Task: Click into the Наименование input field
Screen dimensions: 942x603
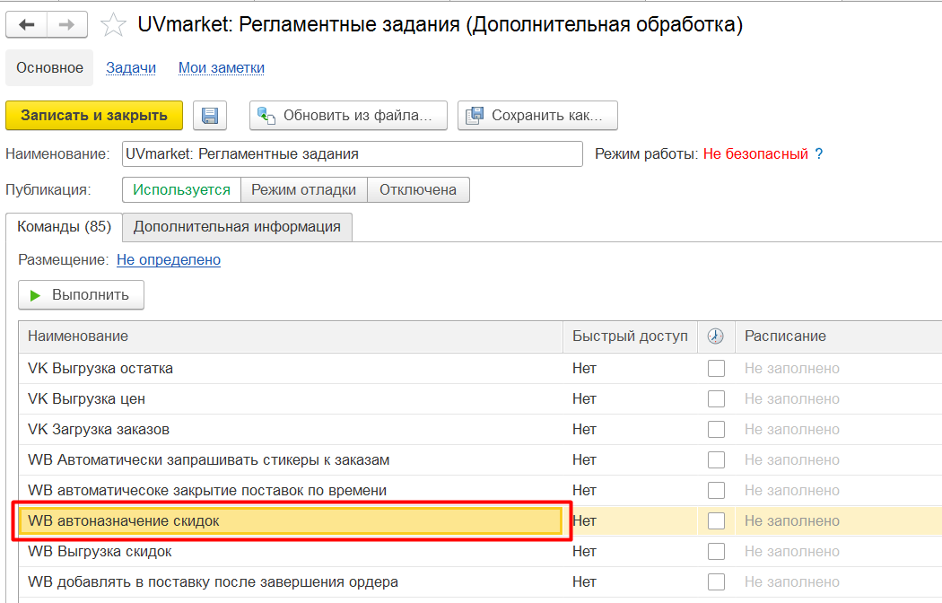Action: [352, 153]
